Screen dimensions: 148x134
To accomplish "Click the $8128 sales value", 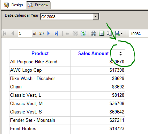I will pyautogui.click(x=118, y=95).
